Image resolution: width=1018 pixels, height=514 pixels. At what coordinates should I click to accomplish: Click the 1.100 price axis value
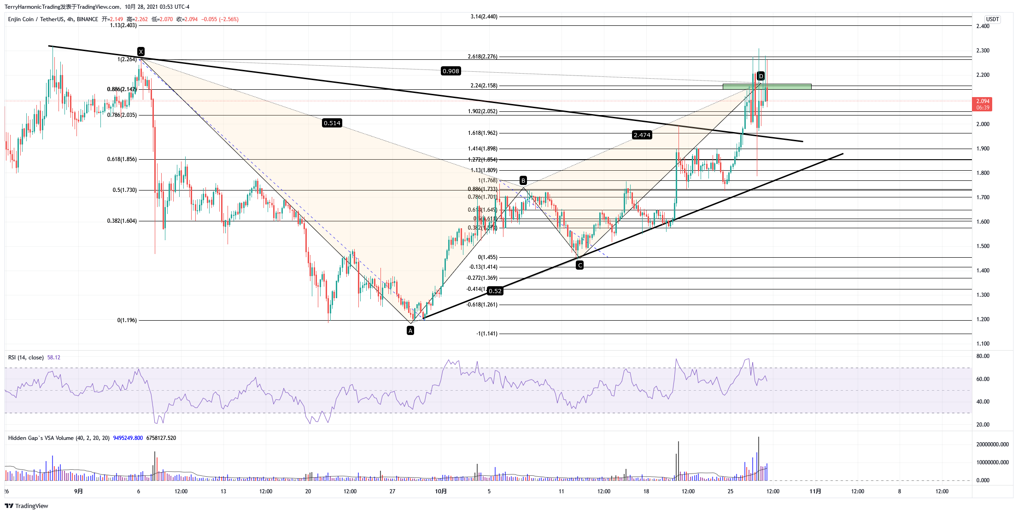click(x=983, y=344)
